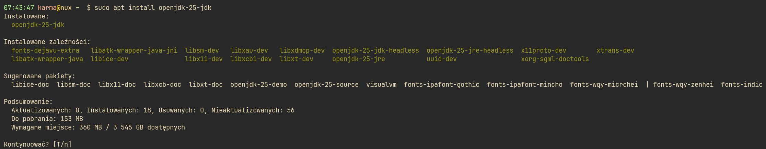Click the karma@nux username in the prompt

(55, 8)
